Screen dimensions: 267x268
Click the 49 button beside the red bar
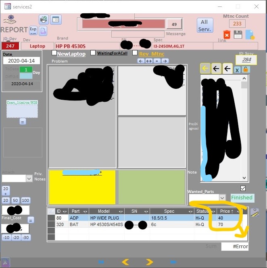point(174,24)
